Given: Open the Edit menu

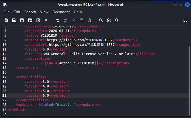Looking at the screenshot, I should (x=17, y=12).
